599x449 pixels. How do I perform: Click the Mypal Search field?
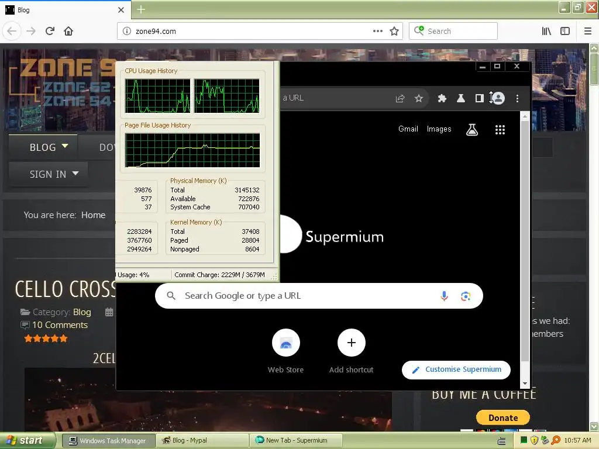tap(453, 31)
